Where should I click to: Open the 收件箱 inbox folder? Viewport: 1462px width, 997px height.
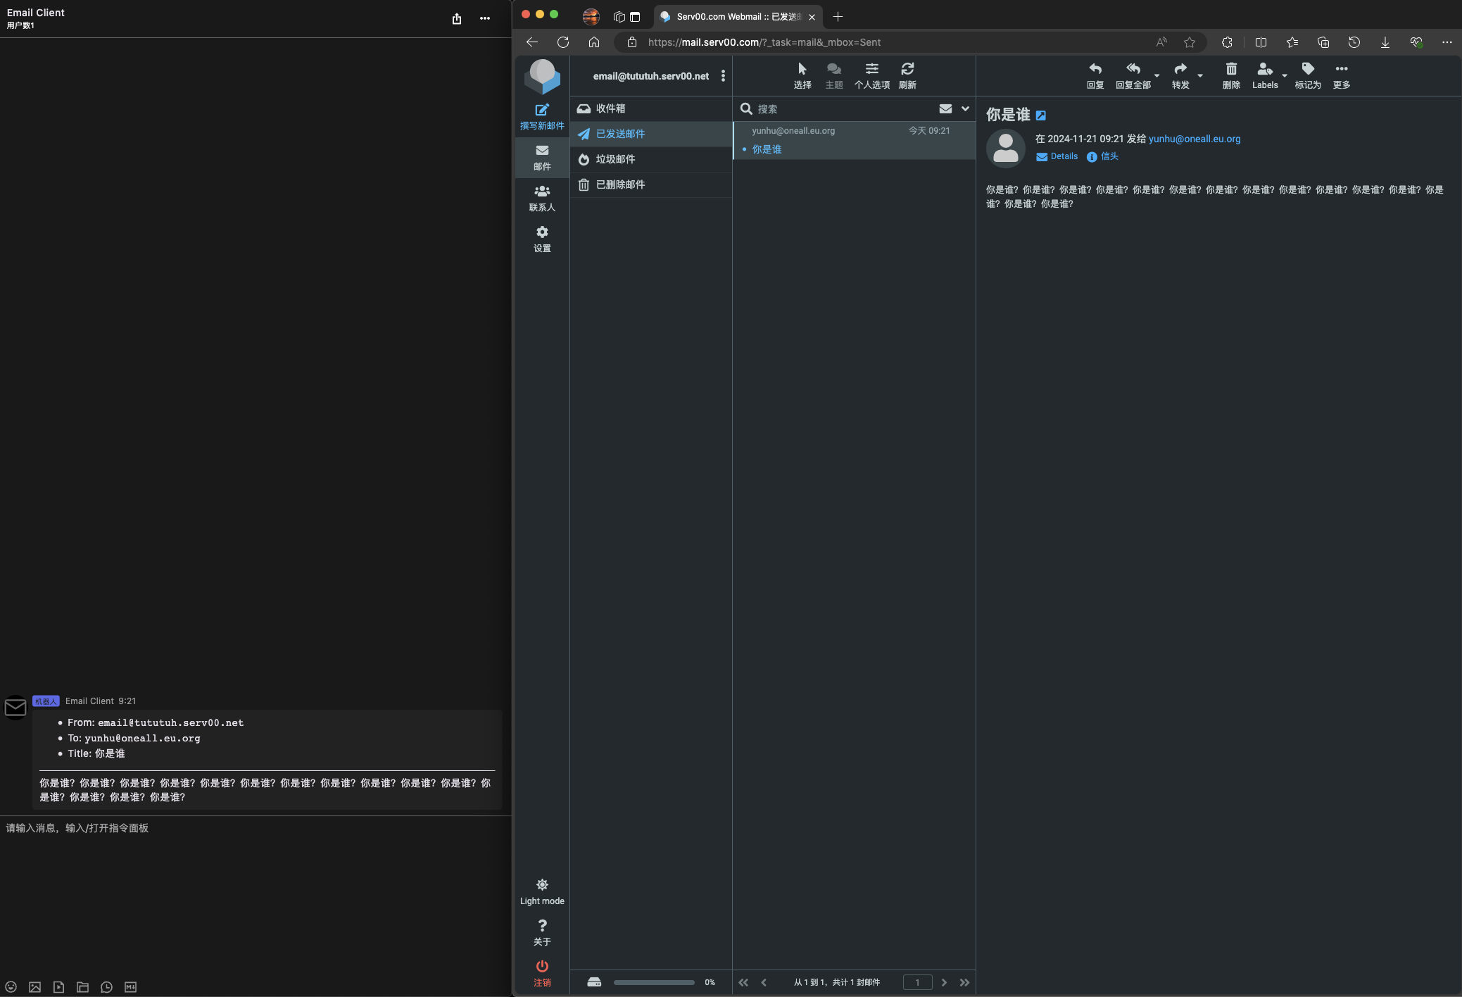651,108
